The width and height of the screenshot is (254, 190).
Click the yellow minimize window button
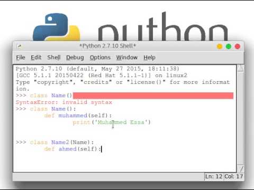220,46
